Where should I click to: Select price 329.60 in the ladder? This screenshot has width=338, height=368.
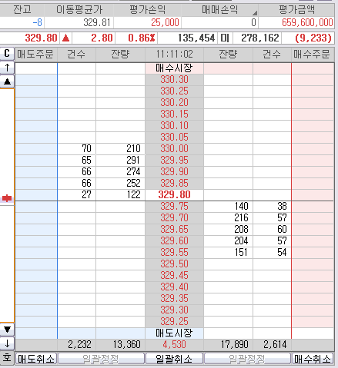click(174, 241)
